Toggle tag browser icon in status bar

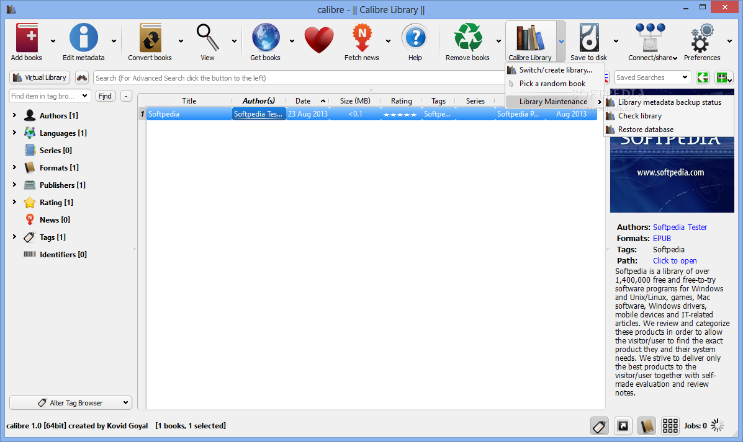(x=600, y=426)
